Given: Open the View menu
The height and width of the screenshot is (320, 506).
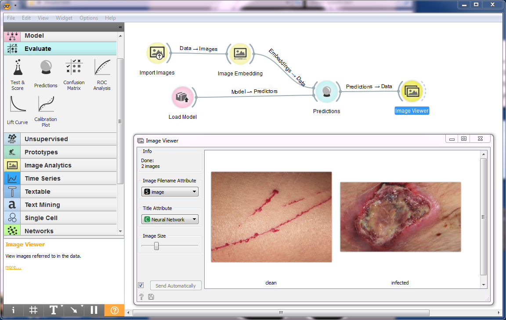Looking at the screenshot, I should [43, 18].
